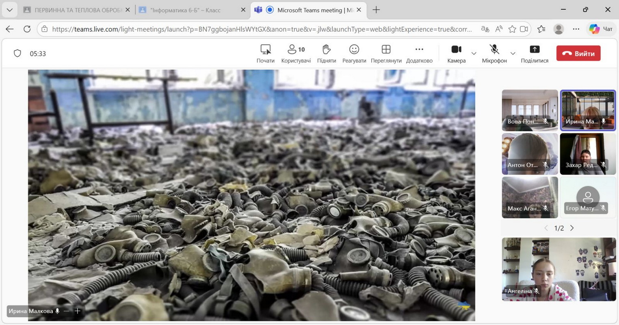This screenshot has width=619, height=325.
Task: Open the browser tab list chevron
Action: (x=9, y=10)
